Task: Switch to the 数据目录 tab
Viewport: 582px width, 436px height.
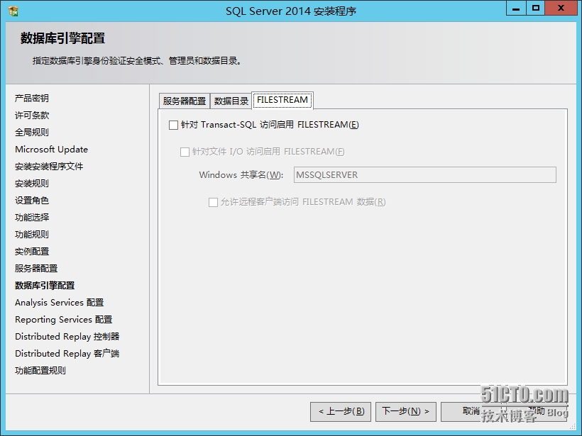Action: [231, 101]
